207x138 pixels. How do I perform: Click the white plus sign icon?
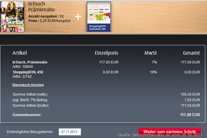tap(78, 16)
